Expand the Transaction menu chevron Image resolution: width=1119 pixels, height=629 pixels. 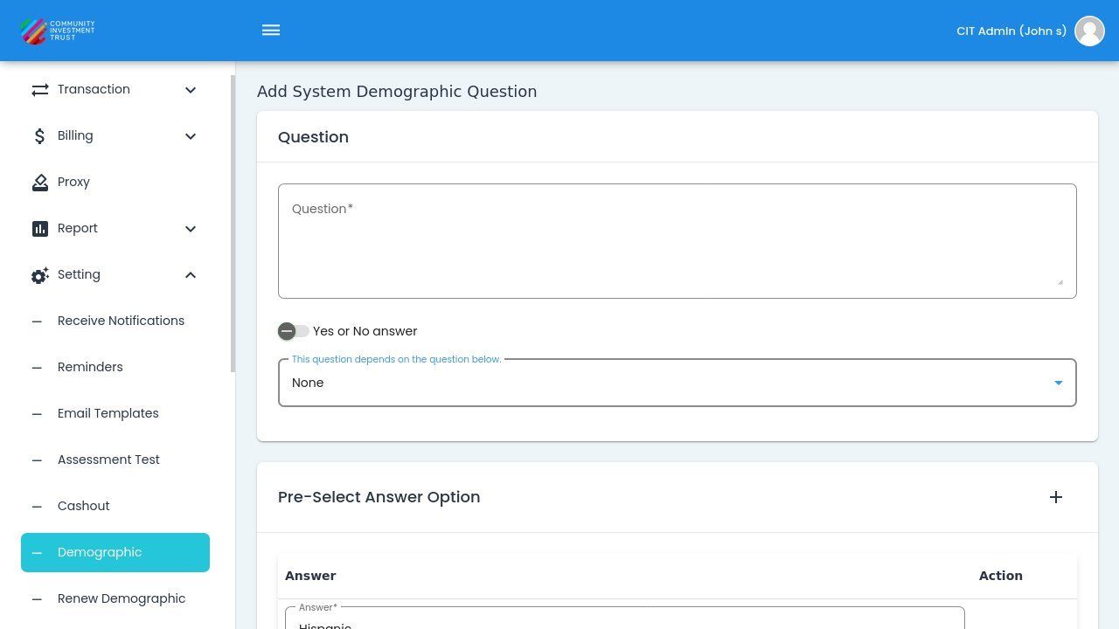pyautogui.click(x=191, y=90)
